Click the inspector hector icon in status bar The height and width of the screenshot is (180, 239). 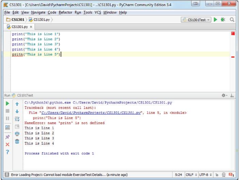tap(224, 175)
